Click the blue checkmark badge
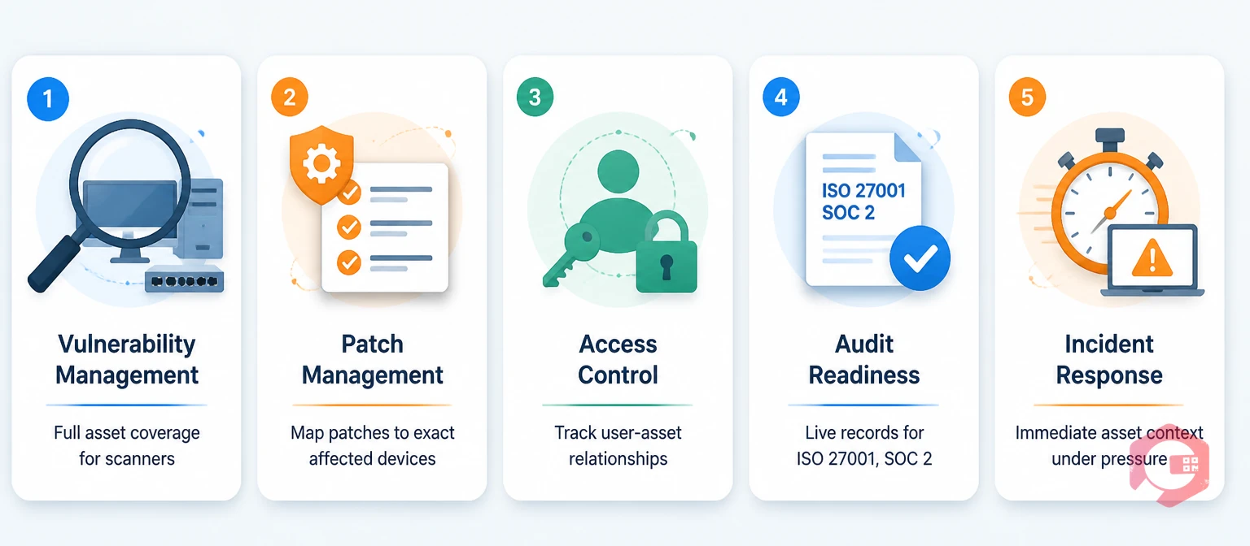 click(x=920, y=258)
